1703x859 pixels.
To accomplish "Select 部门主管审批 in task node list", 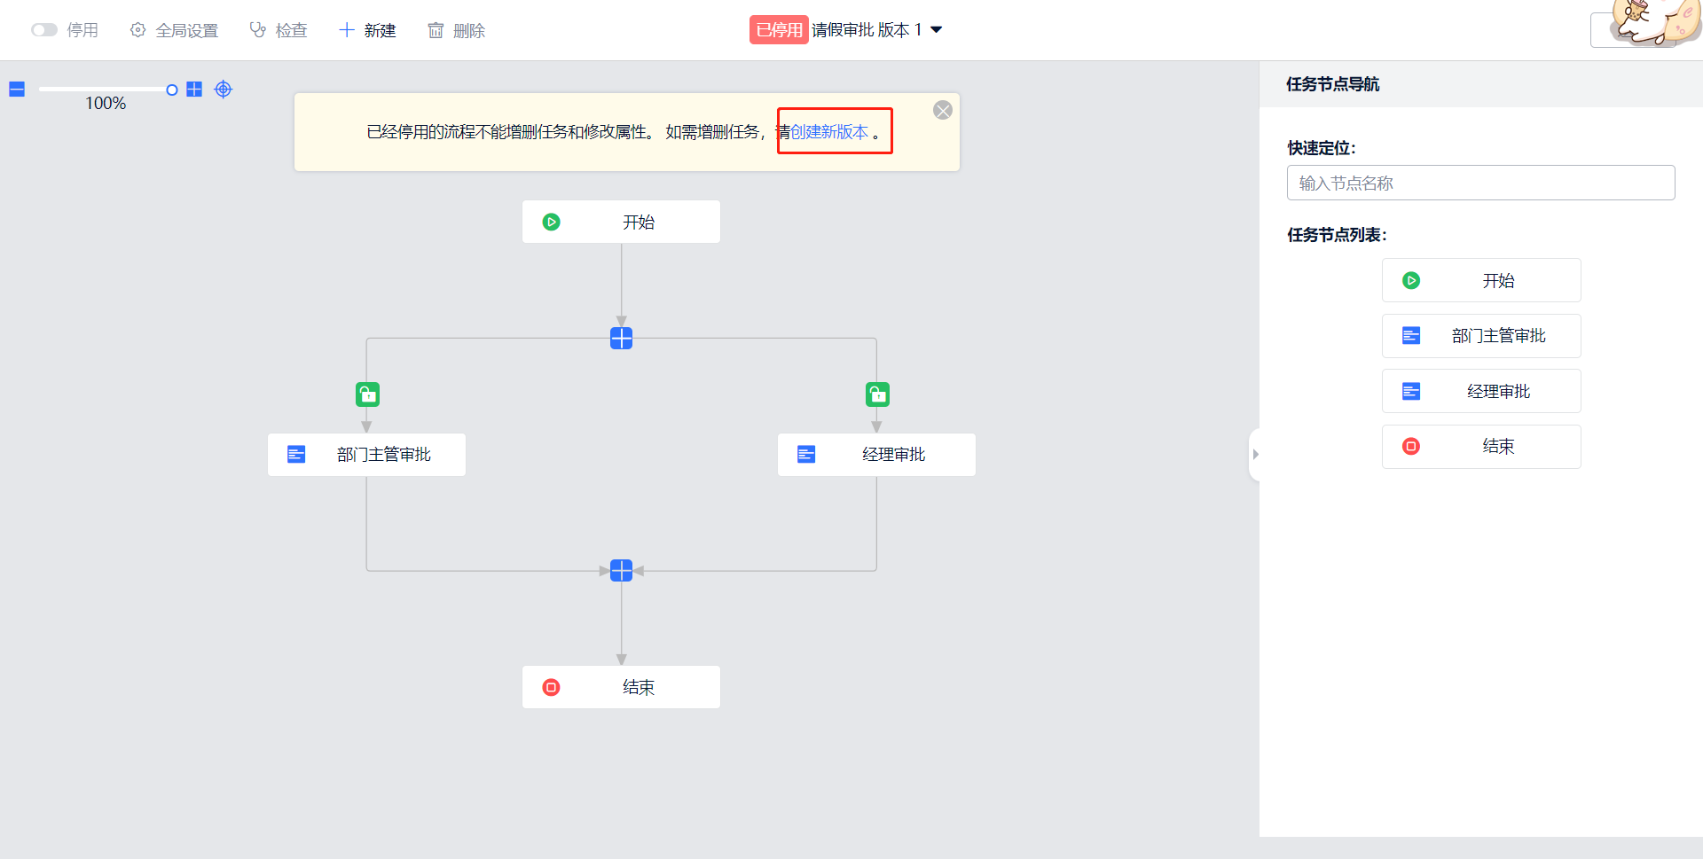I will [x=1480, y=336].
